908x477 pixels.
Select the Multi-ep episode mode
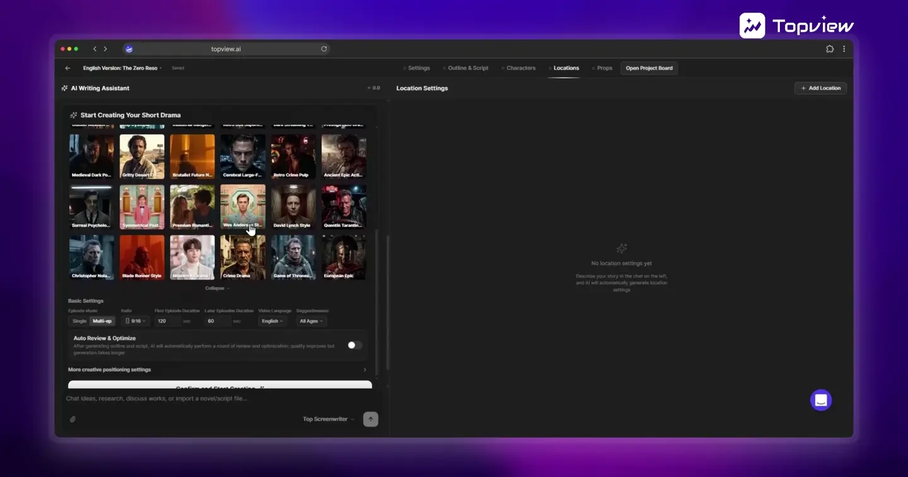102,321
